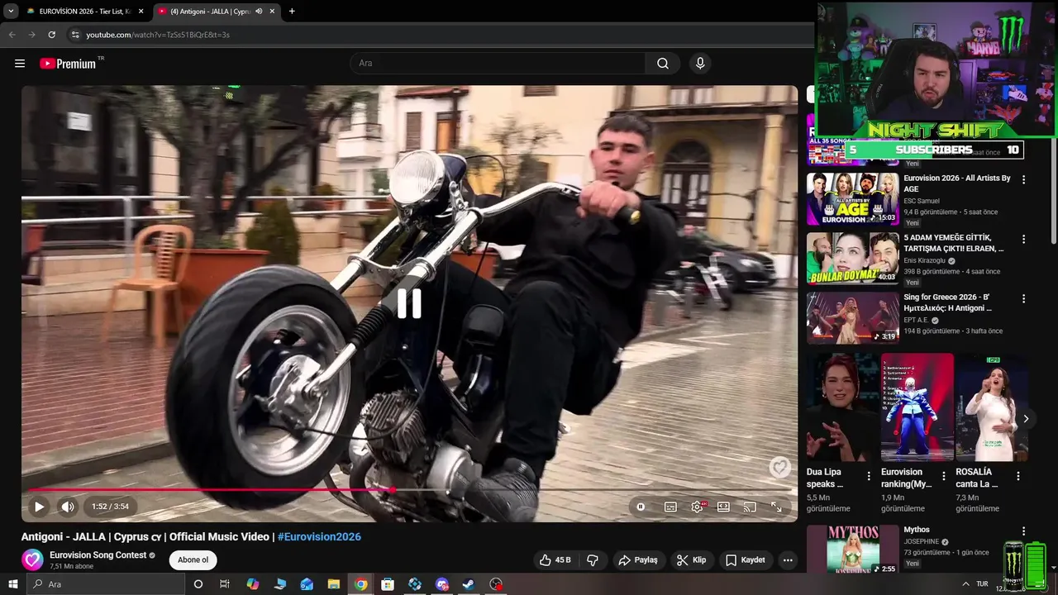Open ESC Samuel channel name link
This screenshot has width=1058, height=595.
(x=922, y=201)
